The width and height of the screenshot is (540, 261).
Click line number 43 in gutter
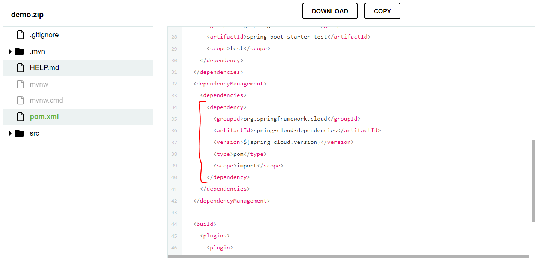174,213
